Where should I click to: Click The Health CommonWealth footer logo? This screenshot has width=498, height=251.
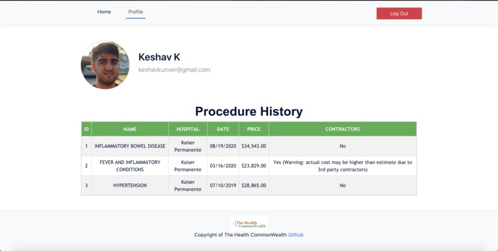[249, 223]
